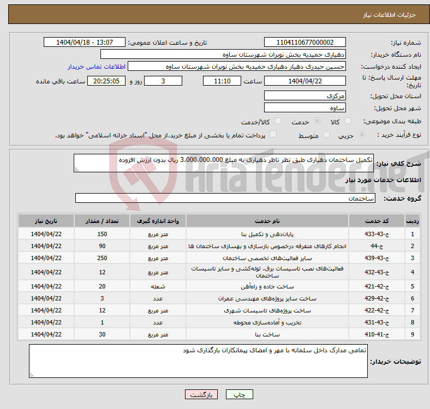
Task: Click the request creator name field
Action: pos(237,67)
